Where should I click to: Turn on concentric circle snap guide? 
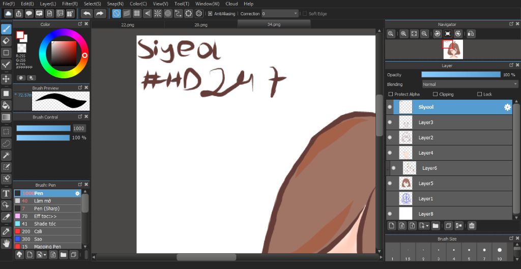168,14
